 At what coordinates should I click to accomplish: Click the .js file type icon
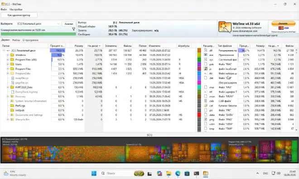tap(206, 69)
